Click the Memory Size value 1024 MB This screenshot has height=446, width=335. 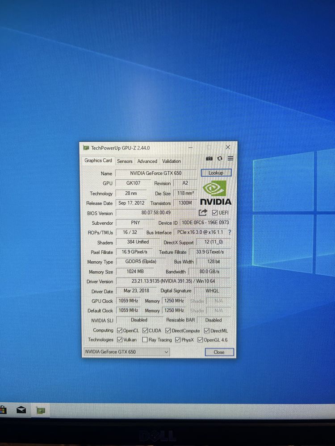pyautogui.click(x=135, y=271)
